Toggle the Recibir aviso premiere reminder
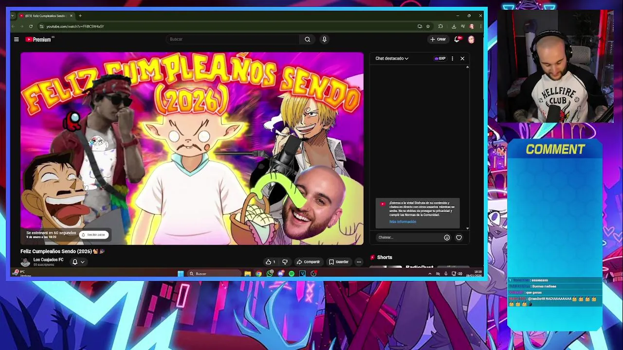 93,235
